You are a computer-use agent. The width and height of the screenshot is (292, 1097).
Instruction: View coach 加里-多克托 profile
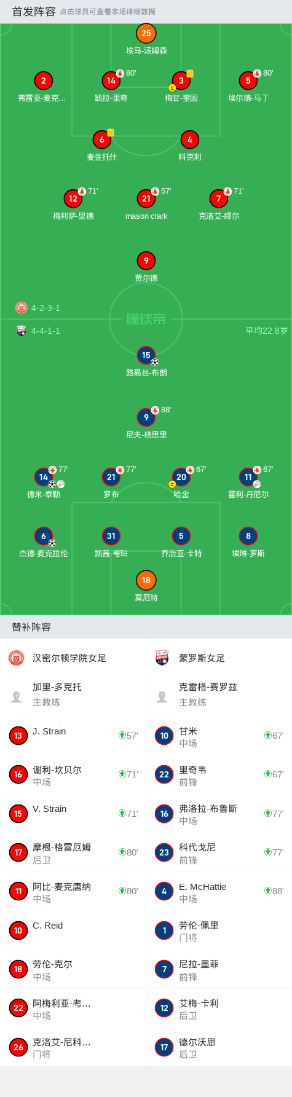tap(73, 694)
